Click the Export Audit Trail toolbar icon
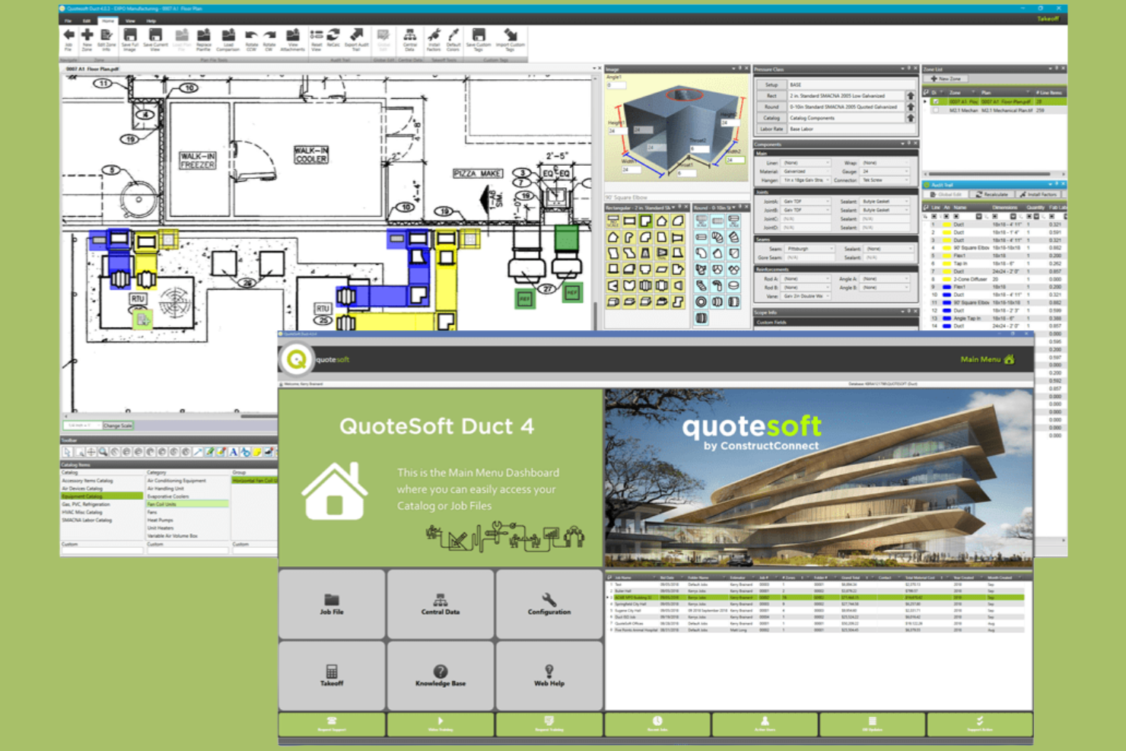The width and height of the screenshot is (1126, 751). coord(355,40)
